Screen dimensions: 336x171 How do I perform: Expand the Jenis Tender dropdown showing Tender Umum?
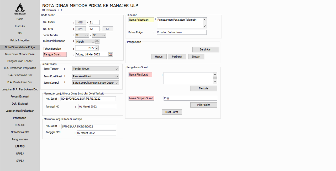coord(117,69)
